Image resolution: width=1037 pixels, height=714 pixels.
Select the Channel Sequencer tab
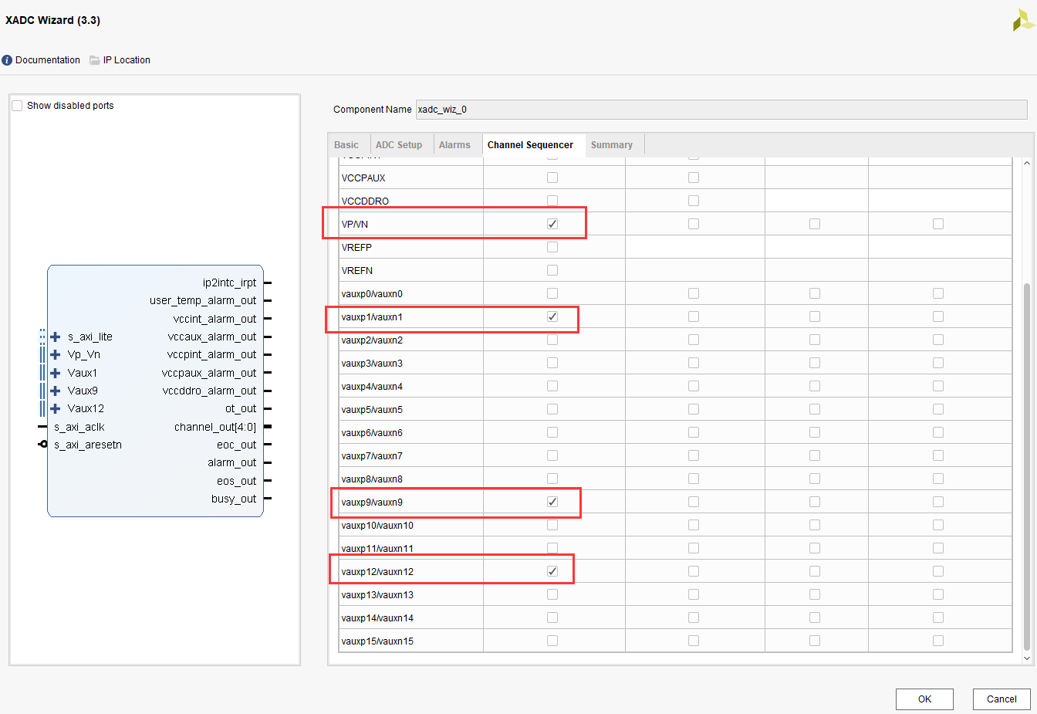(x=530, y=145)
